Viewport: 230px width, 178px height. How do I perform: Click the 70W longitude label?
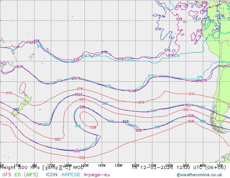point(219,165)
